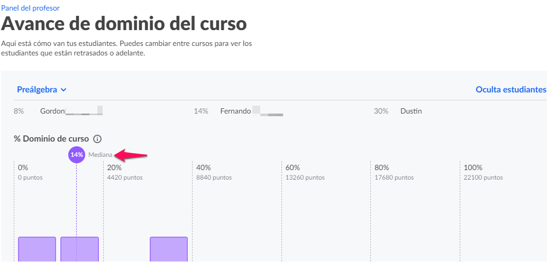Click the 40% 8840 puntos axis label
Image resolution: width=547 pixels, height=262 pixels.
pos(214,172)
